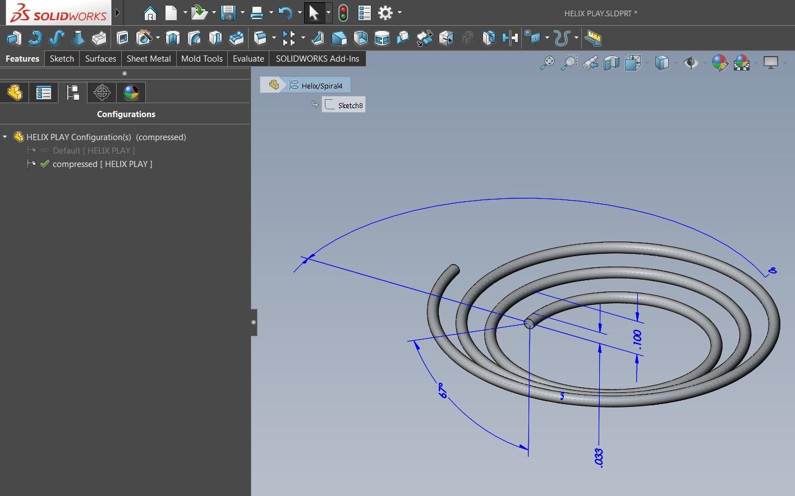Toggle Hide/Show Items eye icon
Image resolution: width=795 pixels, height=496 pixels.
691,63
